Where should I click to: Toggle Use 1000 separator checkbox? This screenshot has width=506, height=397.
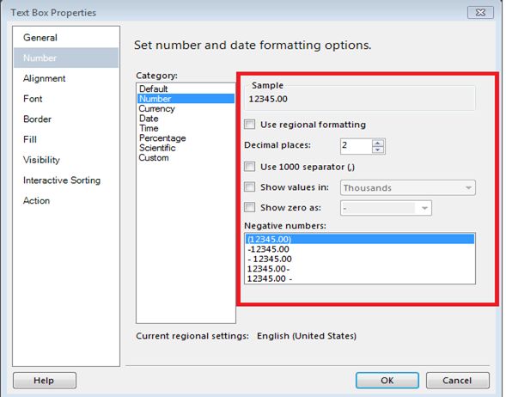(x=249, y=167)
